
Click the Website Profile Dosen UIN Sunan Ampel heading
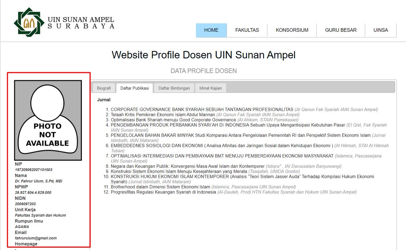tap(204, 55)
